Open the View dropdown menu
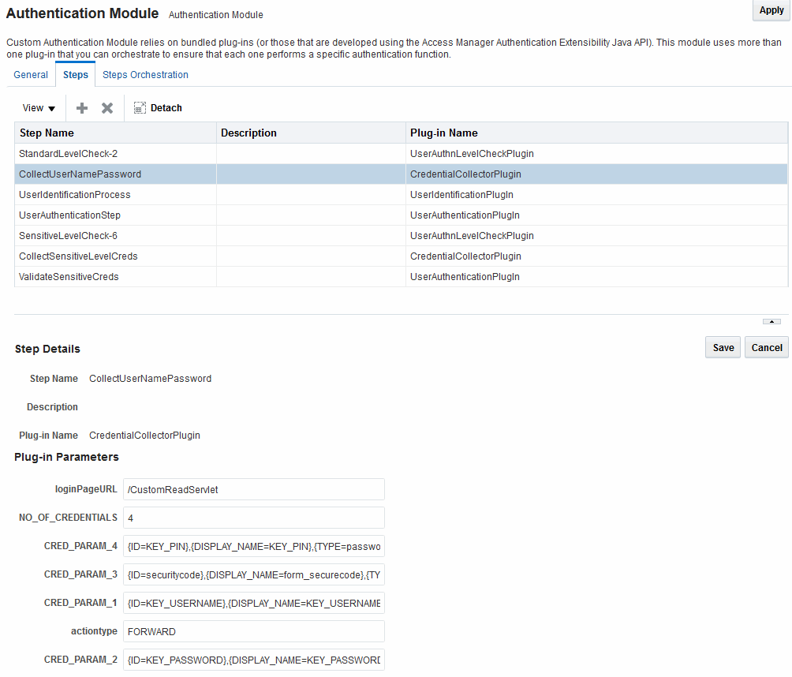 [39, 108]
